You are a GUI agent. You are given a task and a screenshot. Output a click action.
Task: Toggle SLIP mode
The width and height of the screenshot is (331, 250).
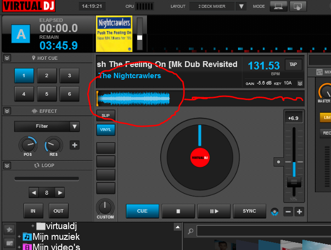106,116
